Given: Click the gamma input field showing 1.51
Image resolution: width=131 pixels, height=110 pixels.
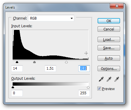Looking at the screenshot, I should pyautogui.click(x=51, y=68).
